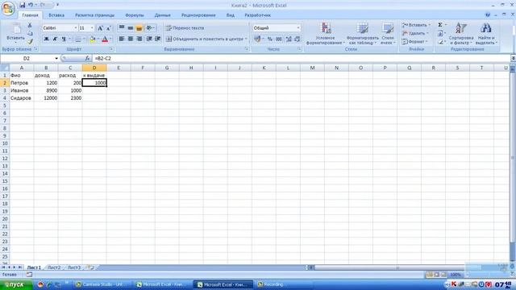Copy the selection from the clipboard group

[30, 34]
